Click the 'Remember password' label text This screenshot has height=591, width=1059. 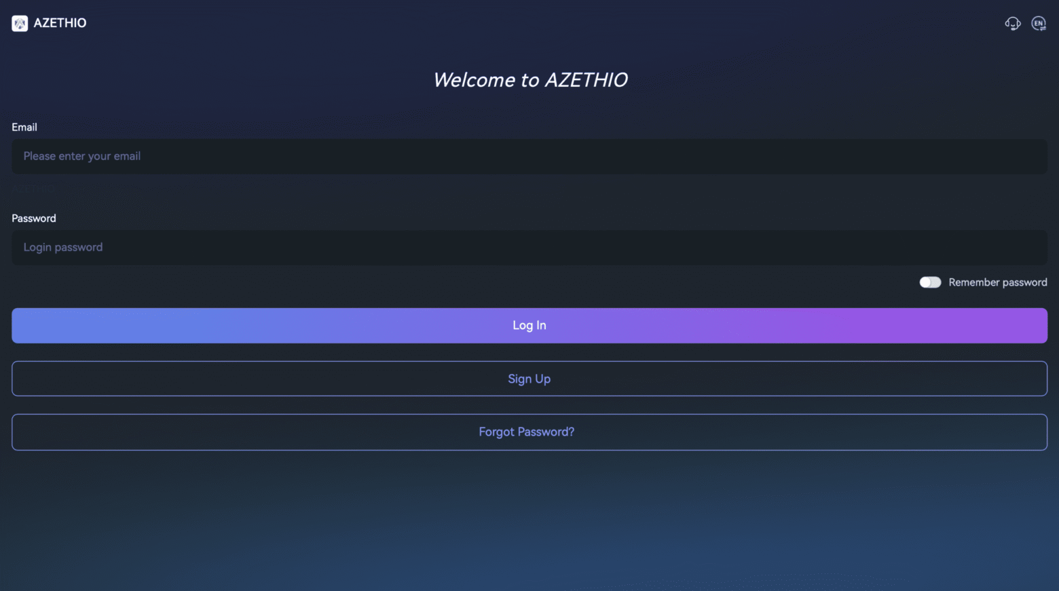point(997,282)
